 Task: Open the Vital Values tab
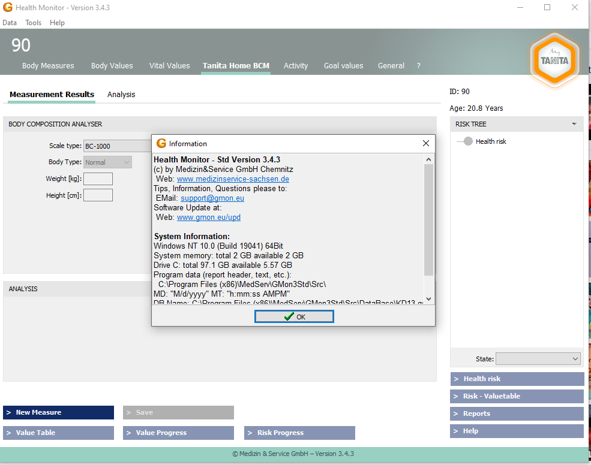tap(169, 66)
